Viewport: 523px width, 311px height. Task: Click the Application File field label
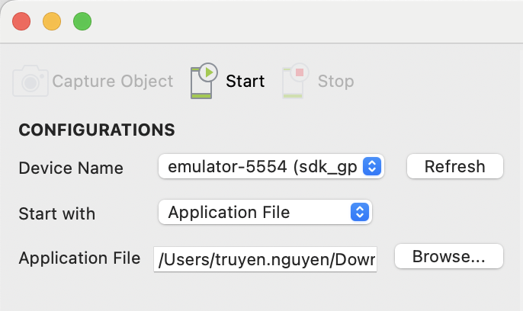pyautogui.click(x=79, y=258)
